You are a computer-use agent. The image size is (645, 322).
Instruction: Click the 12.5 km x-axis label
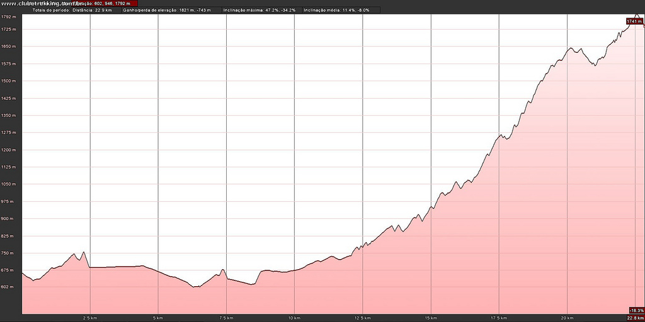pos(362,318)
